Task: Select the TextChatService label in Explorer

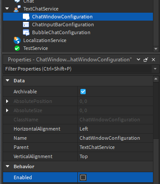Action: click(41, 9)
